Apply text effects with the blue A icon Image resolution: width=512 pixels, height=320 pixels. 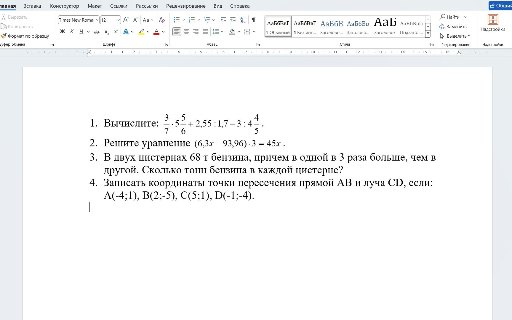[x=126, y=32]
